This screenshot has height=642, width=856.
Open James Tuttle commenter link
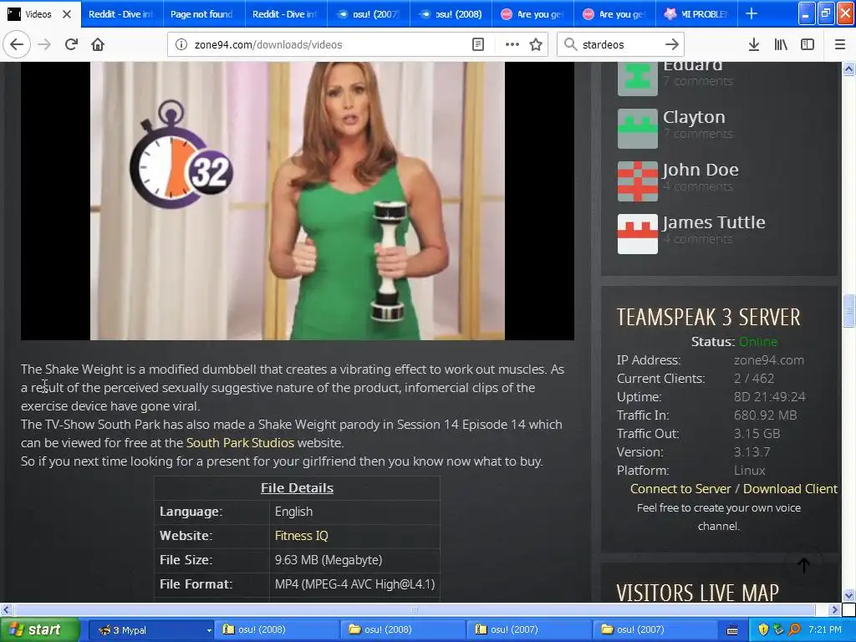click(x=714, y=222)
